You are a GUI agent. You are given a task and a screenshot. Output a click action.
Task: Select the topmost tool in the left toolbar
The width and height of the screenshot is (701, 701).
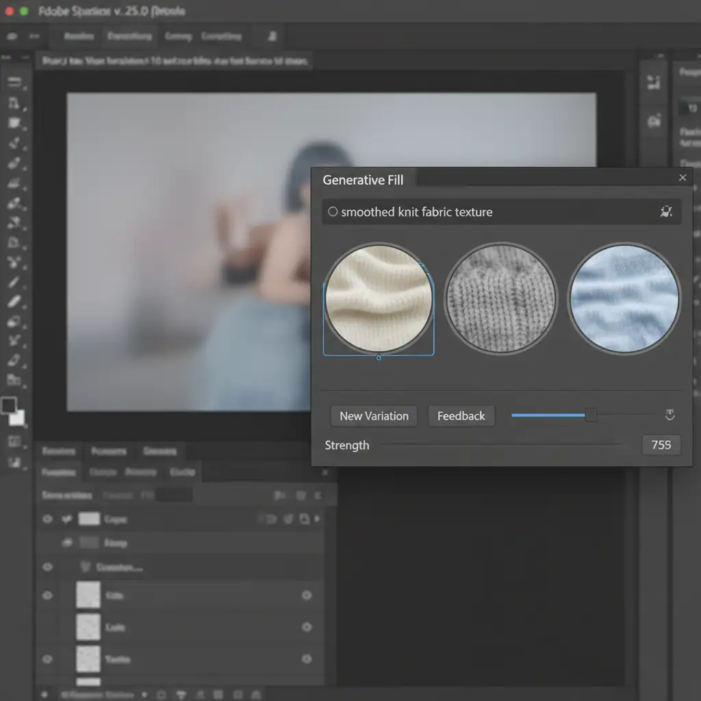coord(14,83)
